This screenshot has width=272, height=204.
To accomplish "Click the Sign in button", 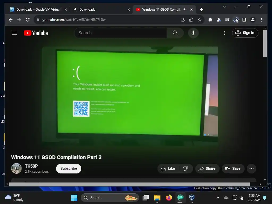I will click(245, 33).
